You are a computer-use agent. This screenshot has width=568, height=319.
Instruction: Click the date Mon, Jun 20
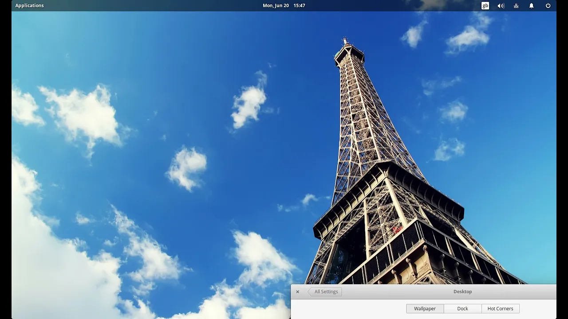[276, 5]
